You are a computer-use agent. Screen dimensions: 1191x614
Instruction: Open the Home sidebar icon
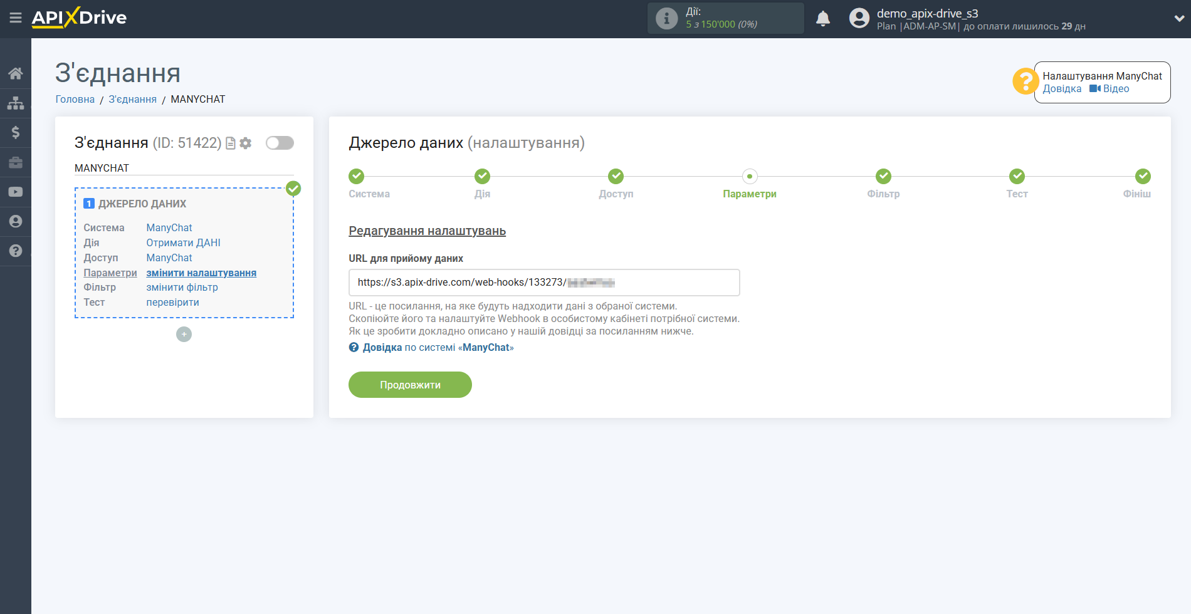pos(16,73)
